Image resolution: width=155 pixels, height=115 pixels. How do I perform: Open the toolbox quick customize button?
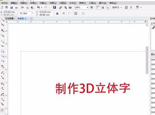point(2,110)
